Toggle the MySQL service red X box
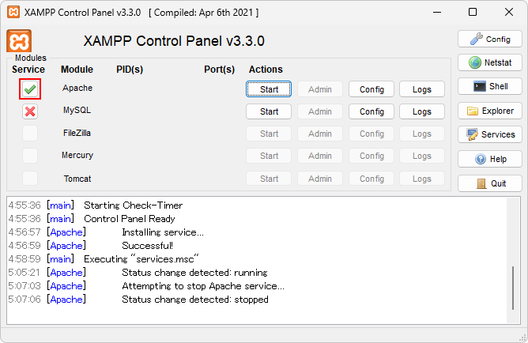This screenshot has height=343, width=528. click(x=30, y=111)
